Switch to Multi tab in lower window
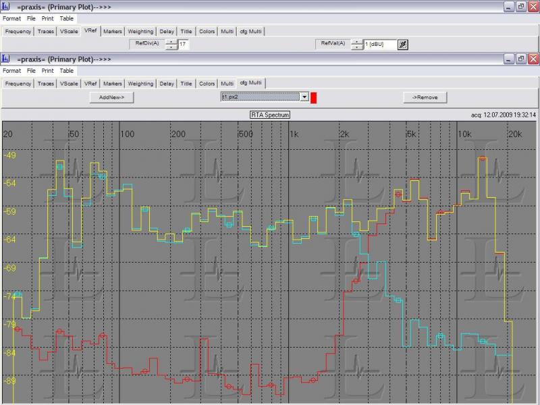This screenshot has width=540, height=405. tap(227, 84)
